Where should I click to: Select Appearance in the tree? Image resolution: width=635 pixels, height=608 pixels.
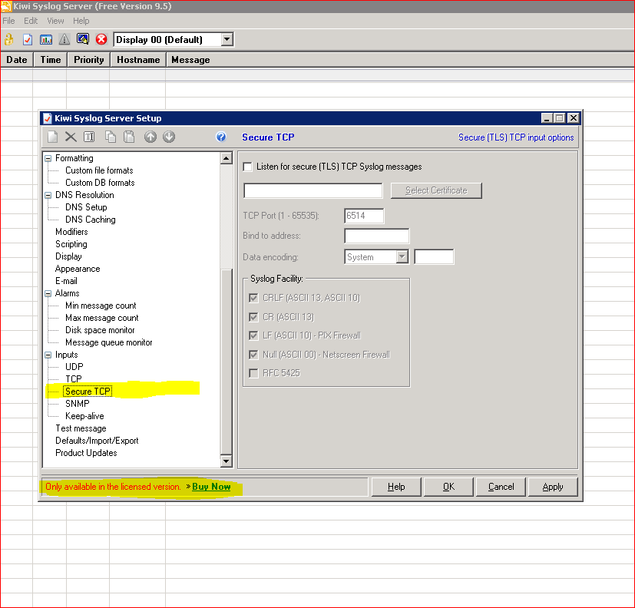point(78,269)
